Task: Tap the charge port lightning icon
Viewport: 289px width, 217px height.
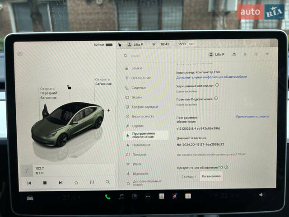Action: [108, 110]
